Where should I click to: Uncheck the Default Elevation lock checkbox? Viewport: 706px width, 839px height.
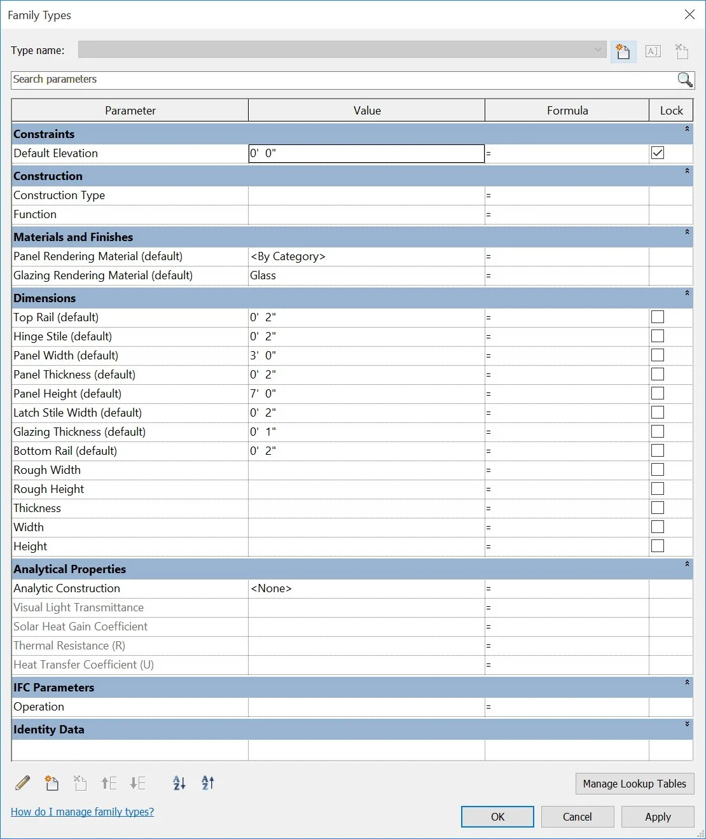tap(658, 153)
